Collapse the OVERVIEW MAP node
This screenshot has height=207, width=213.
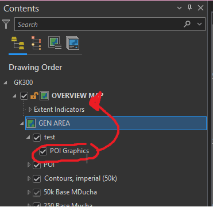(x=14, y=96)
